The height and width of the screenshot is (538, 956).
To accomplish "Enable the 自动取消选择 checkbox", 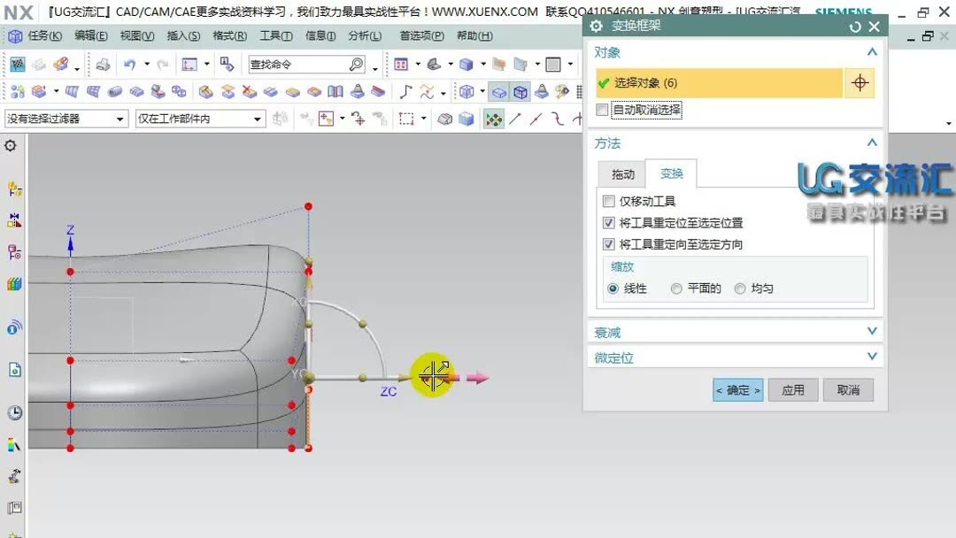I will point(603,111).
